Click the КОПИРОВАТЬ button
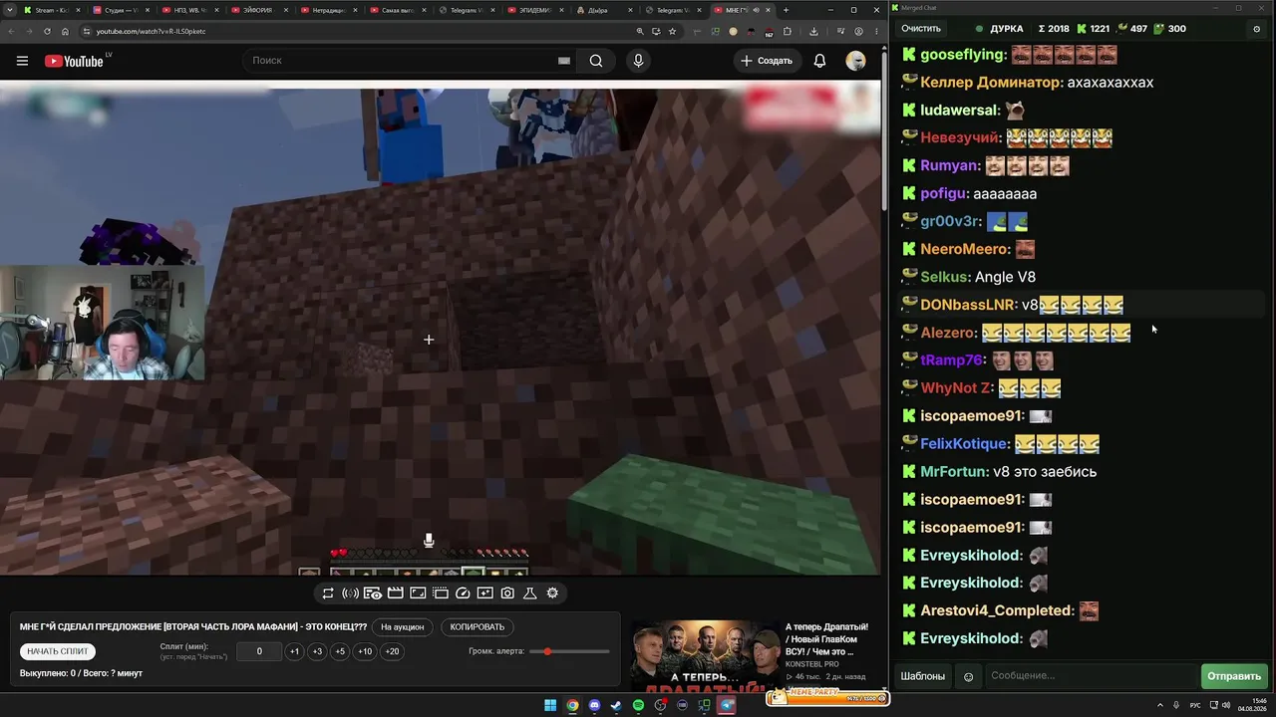This screenshot has width=1276, height=717. pyautogui.click(x=478, y=627)
